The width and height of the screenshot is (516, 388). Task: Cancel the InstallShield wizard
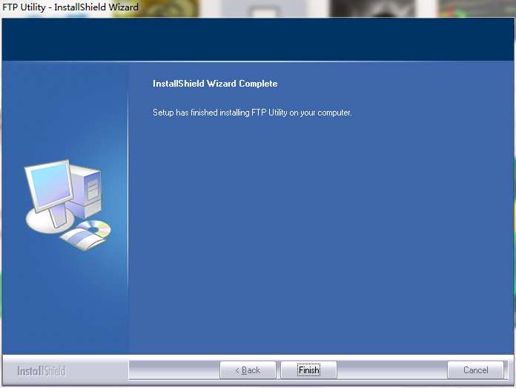(x=475, y=370)
